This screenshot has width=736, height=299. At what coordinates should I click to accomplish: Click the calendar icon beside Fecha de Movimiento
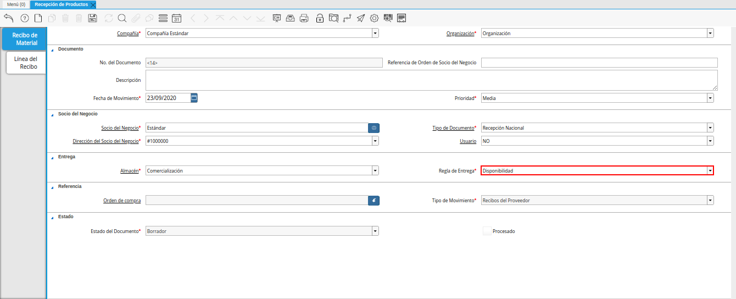click(194, 98)
